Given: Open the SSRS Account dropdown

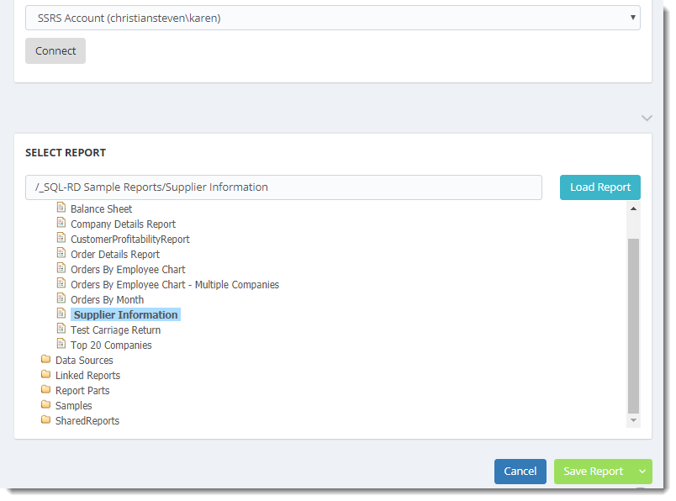Looking at the screenshot, I should point(332,18).
